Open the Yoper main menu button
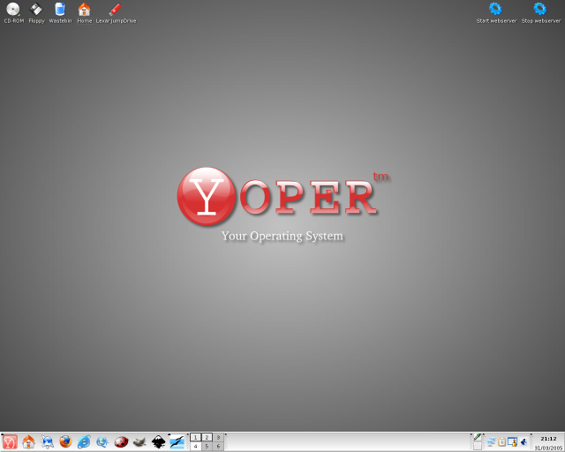Image resolution: width=565 pixels, height=452 pixels. (x=10, y=442)
